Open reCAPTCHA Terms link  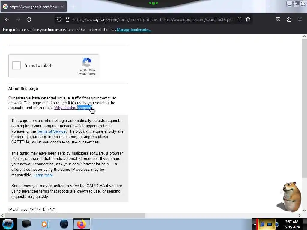pyautogui.click(x=92, y=74)
